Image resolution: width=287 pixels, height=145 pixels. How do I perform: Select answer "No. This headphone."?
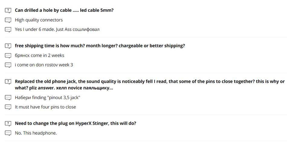point(36,133)
